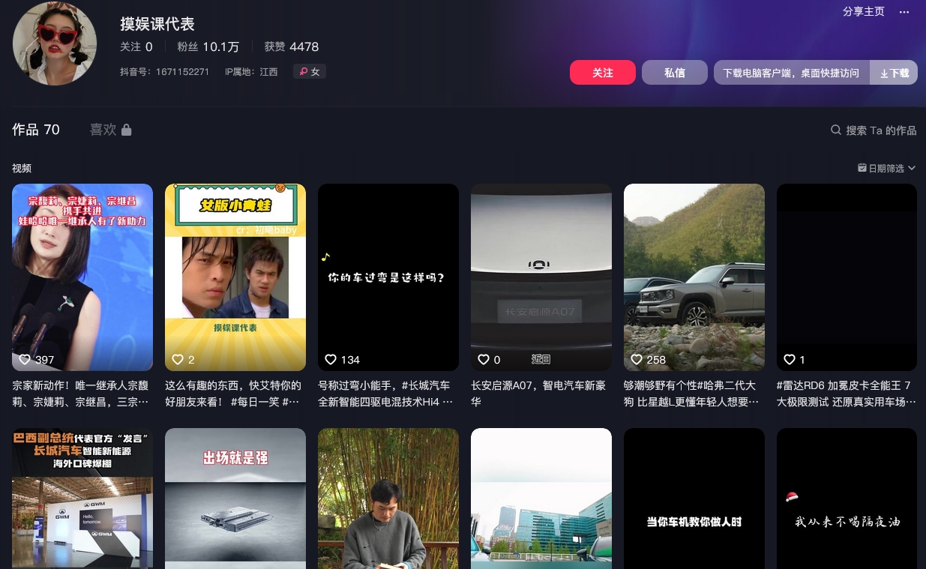
Task: Click the 粉丝 10.1万 followers count
Action: pyautogui.click(x=208, y=46)
